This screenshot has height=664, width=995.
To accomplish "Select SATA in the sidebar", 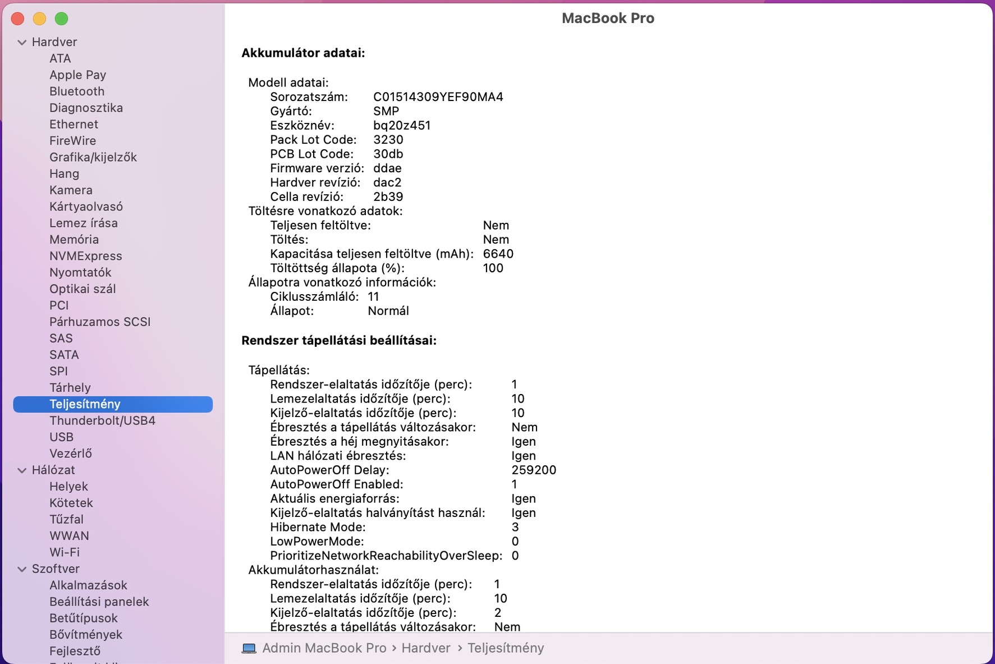I will [64, 355].
